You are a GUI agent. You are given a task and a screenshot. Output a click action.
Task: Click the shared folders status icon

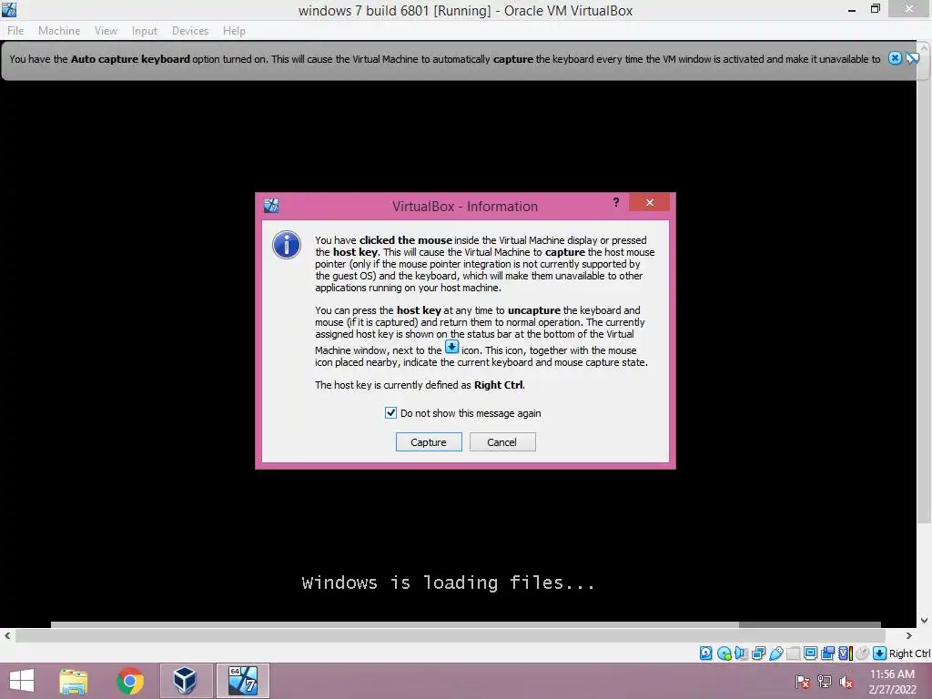click(x=793, y=653)
